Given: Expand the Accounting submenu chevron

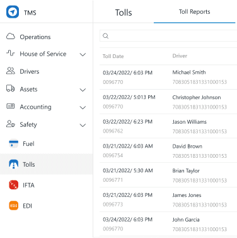Looking at the screenshot, I should pos(83,107).
